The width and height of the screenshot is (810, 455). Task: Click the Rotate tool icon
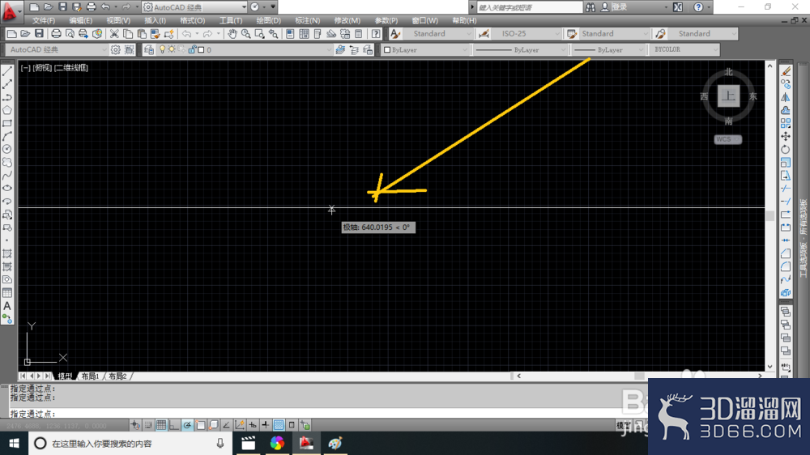point(786,149)
